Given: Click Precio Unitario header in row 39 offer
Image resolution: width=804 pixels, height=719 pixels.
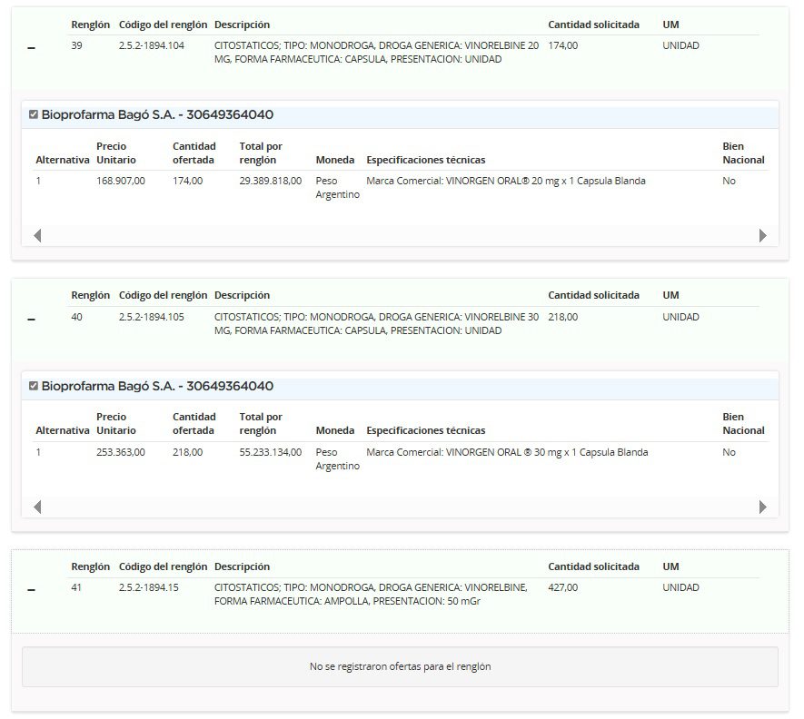Looking at the screenshot, I should tap(112, 153).
